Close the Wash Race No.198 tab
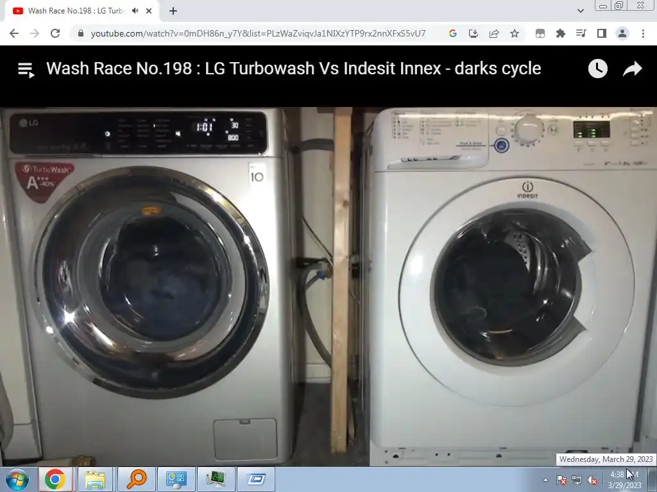Viewport: 657px width, 492px height. 149,11
